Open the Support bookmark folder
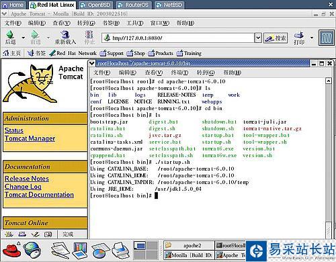 point(112,53)
